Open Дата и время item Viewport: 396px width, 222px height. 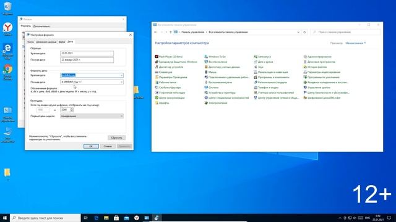tap(264, 62)
